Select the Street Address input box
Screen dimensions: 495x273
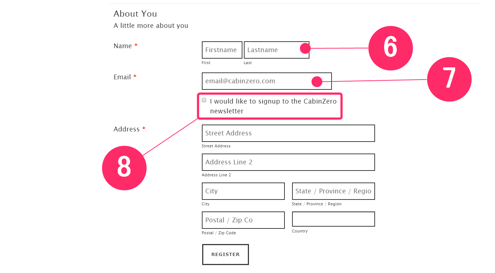click(x=288, y=133)
